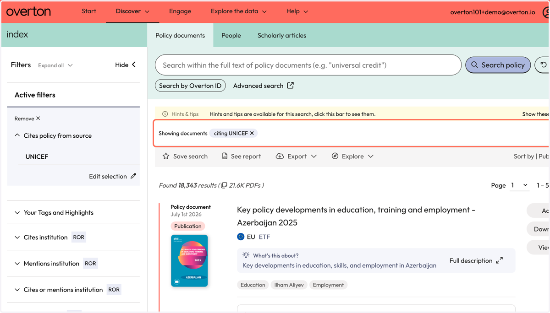Hide the filters panel
Viewport: 550px width, 313px height.
tap(126, 65)
